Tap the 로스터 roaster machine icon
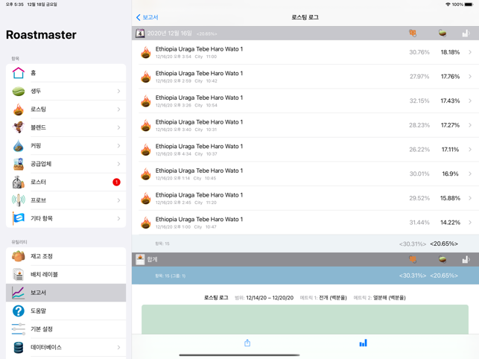The height and width of the screenshot is (359, 479). click(x=19, y=182)
